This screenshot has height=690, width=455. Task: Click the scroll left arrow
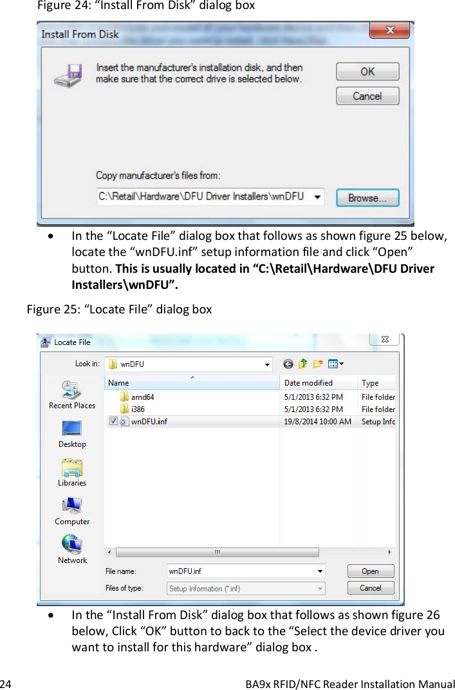(109, 552)
